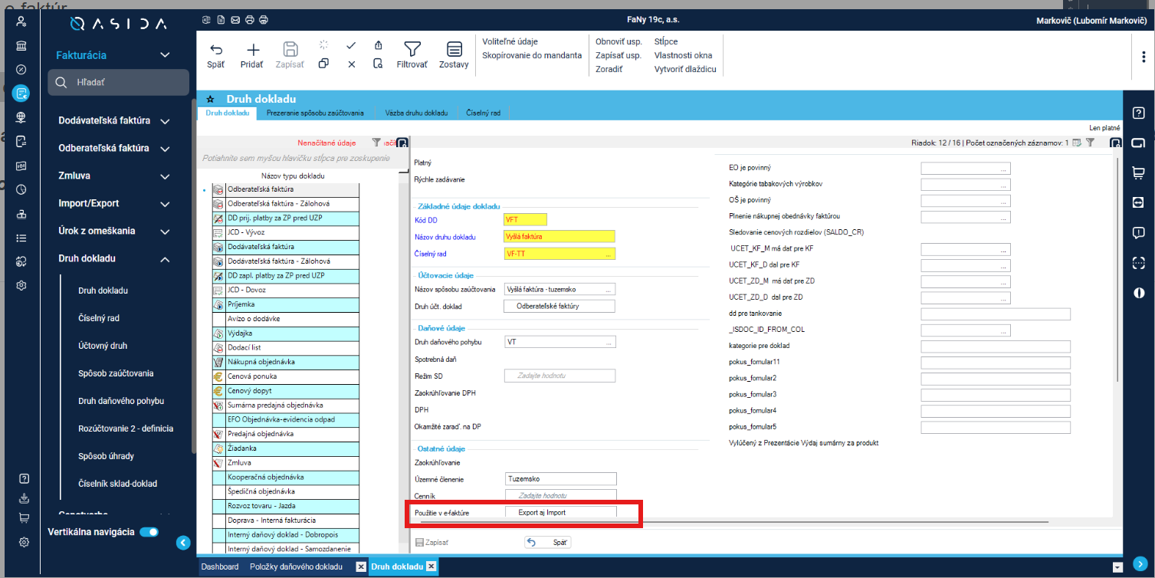Open the feedback speech bubble in the right sidebar
The image size is (1155, 578).
click(1138, 233)
